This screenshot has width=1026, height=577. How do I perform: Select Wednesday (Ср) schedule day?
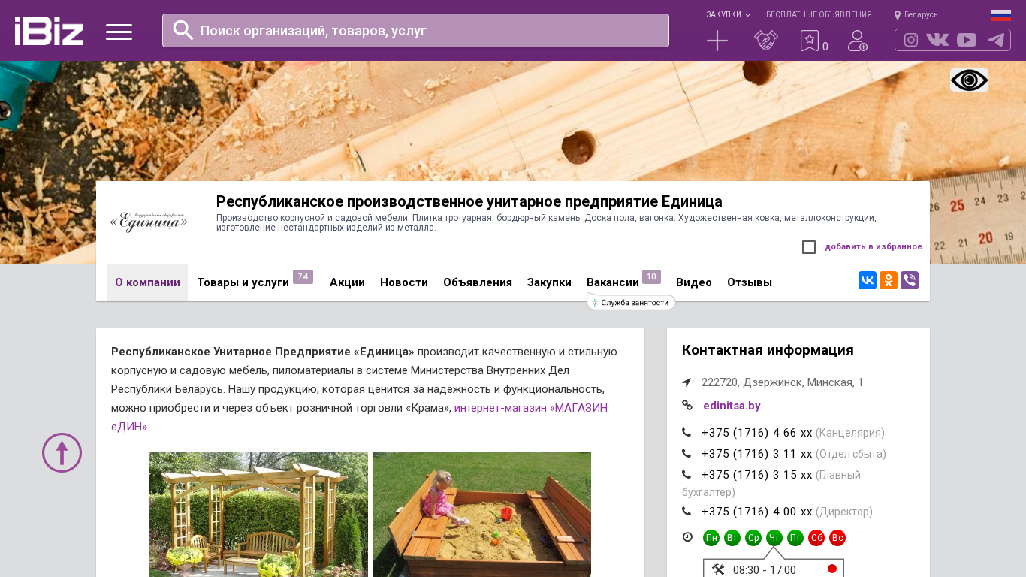(753, 538)
